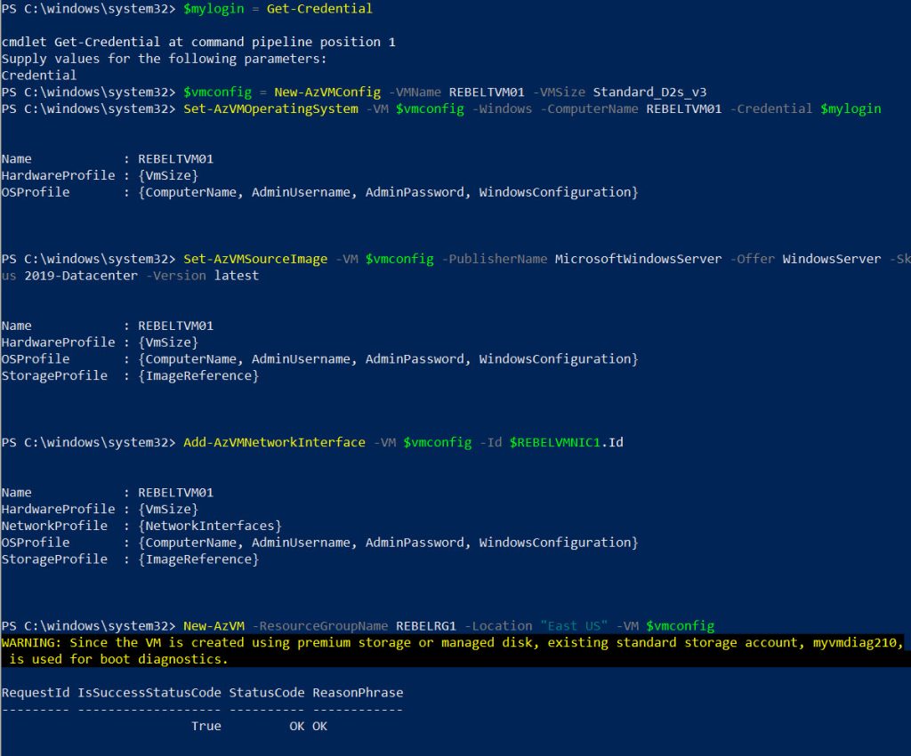Click the Get-Credential cmdlet text

coord(318,9)
